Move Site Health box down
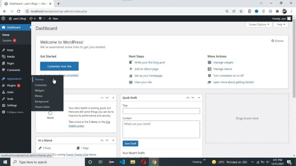 (x=107, y=98)
